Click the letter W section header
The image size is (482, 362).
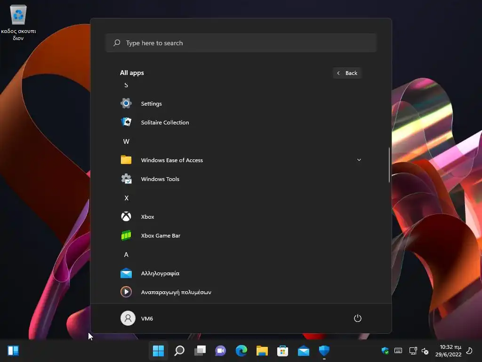[126, 141]
